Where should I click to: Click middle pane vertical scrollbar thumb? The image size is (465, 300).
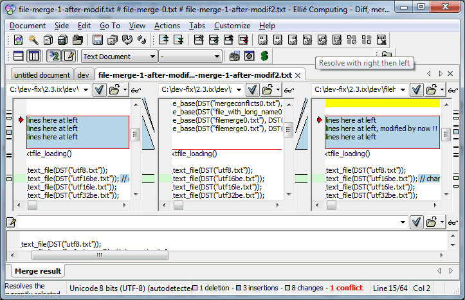tap(288, 130)
